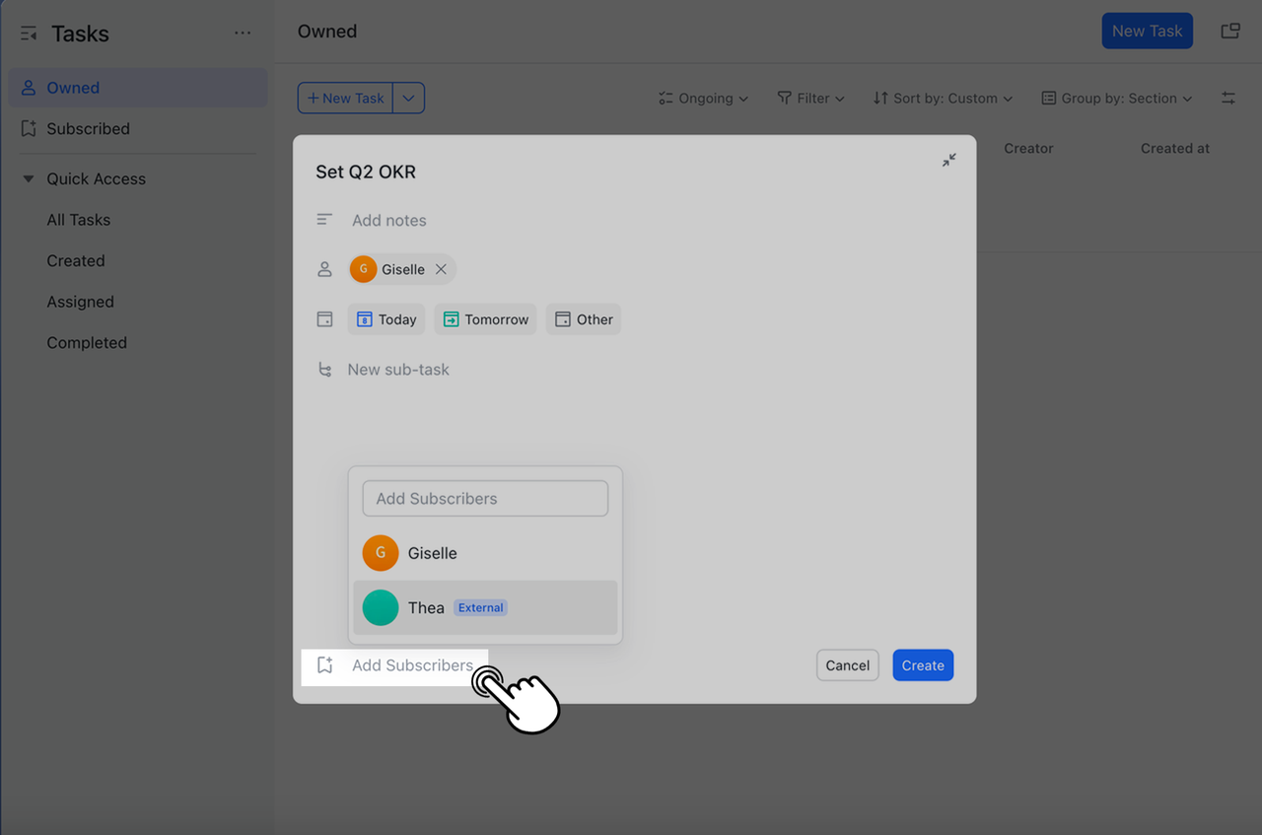Open the column settings icon on toolbar
This screenshot has width=1262, height=835.
pyautogui.click(x=1227, y=98)
